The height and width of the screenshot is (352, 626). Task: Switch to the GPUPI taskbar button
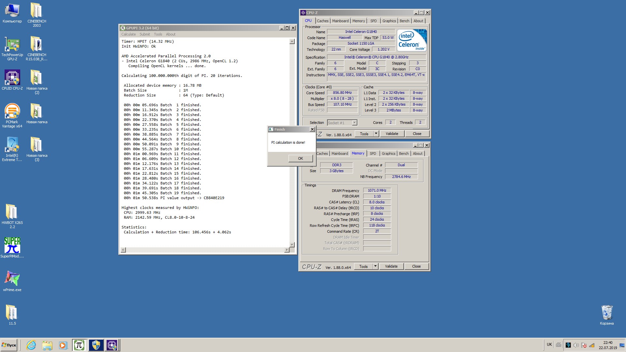point(79,345)
